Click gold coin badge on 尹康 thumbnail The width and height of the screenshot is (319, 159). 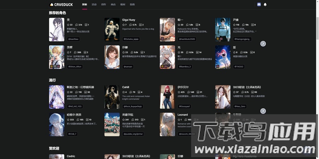(218, 39)
